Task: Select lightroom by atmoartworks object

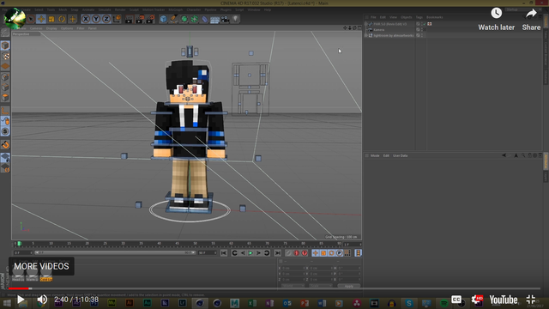Action: click(394, 35)
